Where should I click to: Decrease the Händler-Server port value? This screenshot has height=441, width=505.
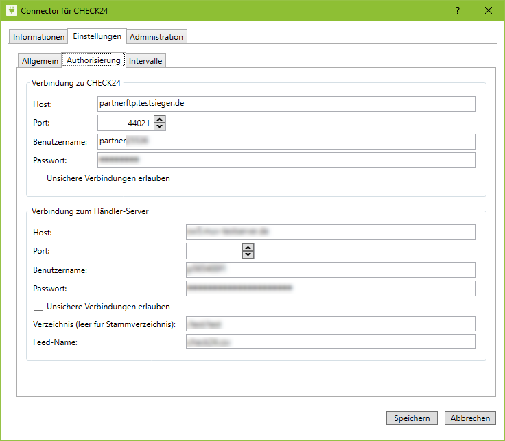248,254
